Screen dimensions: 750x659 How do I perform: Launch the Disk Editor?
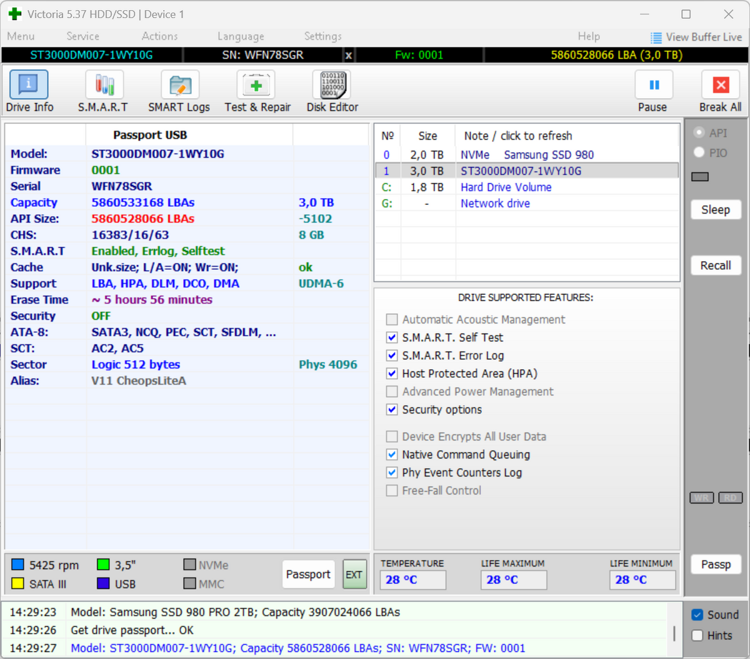coord(332,92)
